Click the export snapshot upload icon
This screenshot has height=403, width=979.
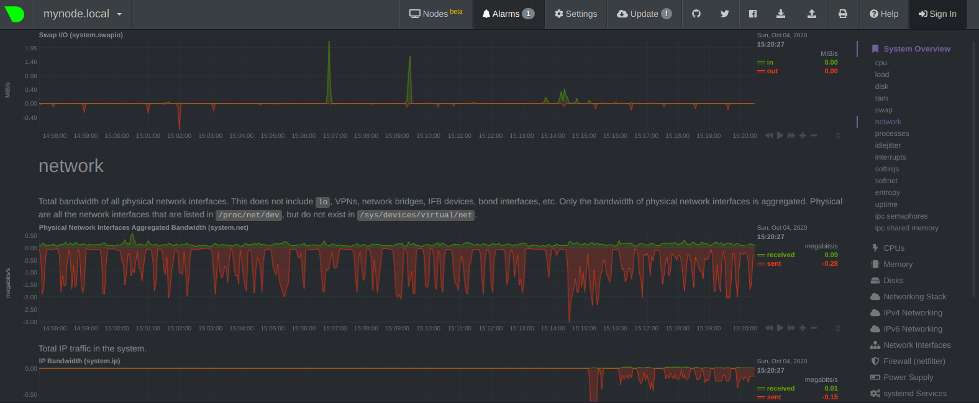tap(812, 14)
